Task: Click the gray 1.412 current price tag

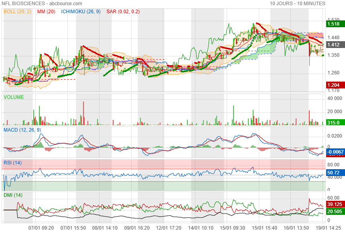Action: coord(333,45)
